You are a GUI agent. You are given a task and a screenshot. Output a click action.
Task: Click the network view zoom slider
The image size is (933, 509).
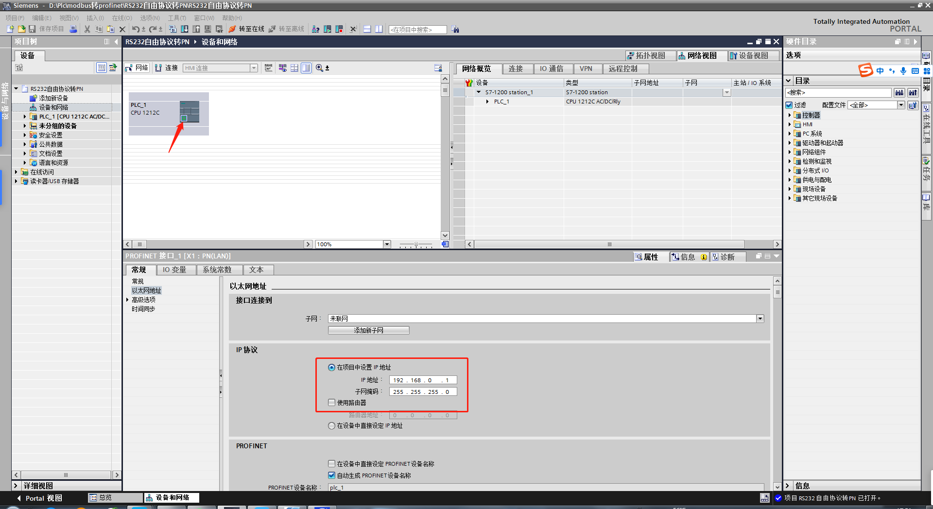coord(416,245)
